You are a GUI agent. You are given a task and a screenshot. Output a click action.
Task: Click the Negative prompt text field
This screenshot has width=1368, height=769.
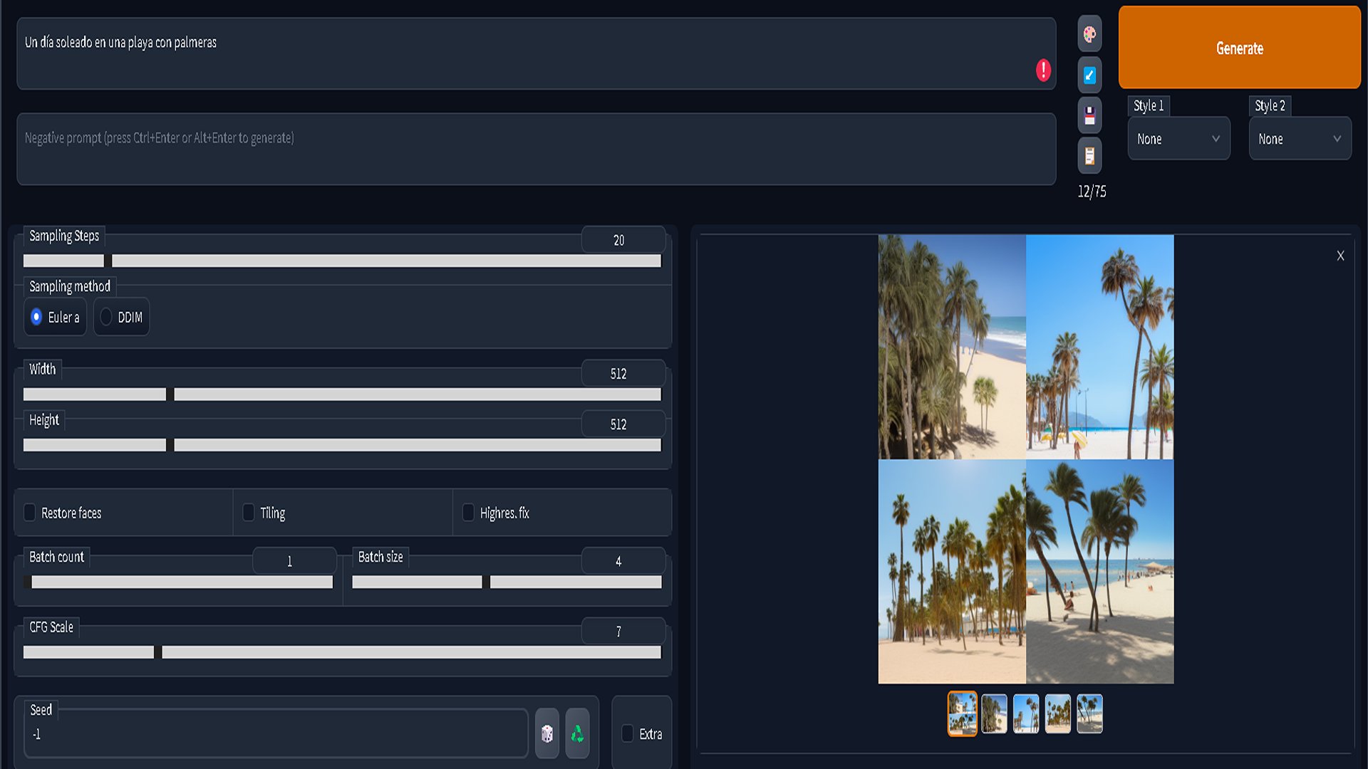(536, 150)
